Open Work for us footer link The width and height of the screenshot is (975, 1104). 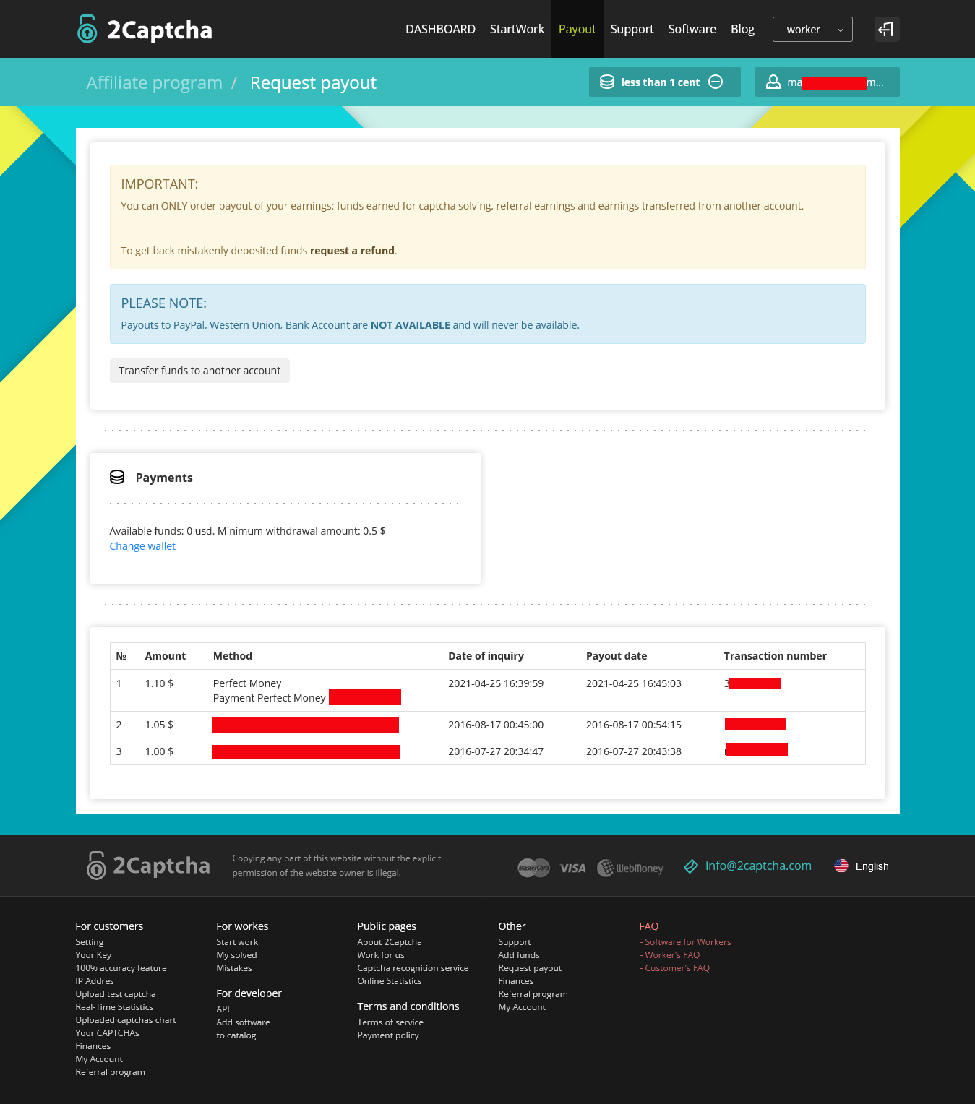coord(381,955)
